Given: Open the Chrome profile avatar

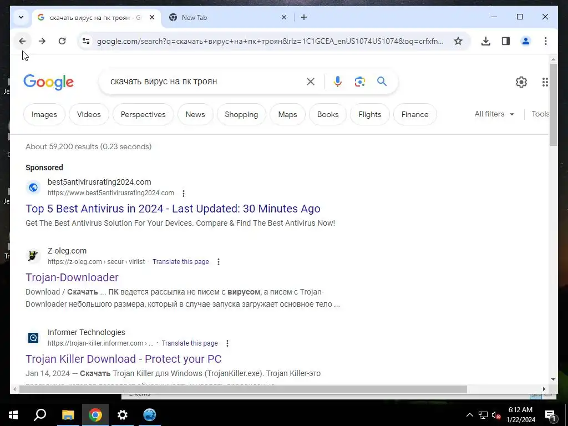Looking at the screenshot, I should tap(526, 41).
